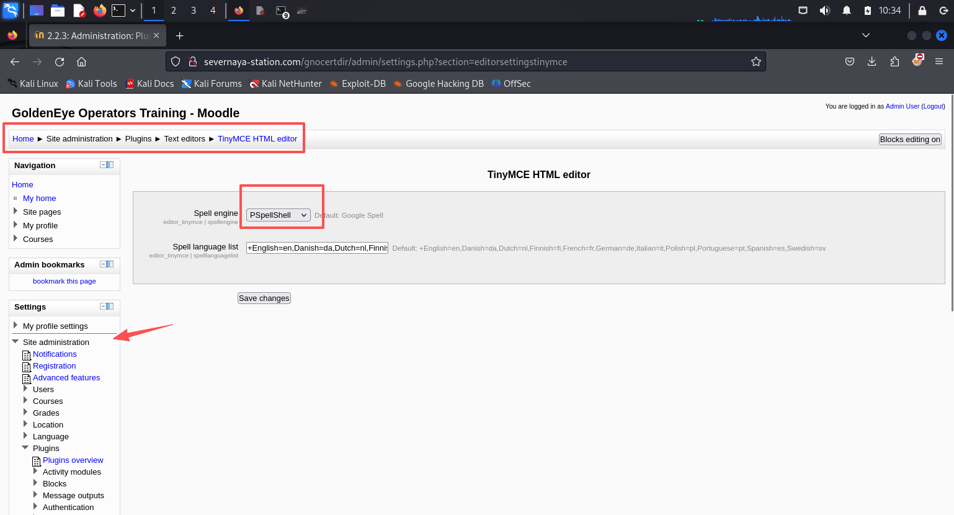Collapse the Admin bookmarks block
This screenshot has height=515, width=954.
(x=103, y=264)
